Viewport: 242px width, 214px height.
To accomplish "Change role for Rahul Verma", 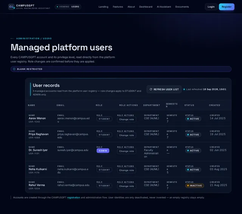I will [x=126, y=186].
